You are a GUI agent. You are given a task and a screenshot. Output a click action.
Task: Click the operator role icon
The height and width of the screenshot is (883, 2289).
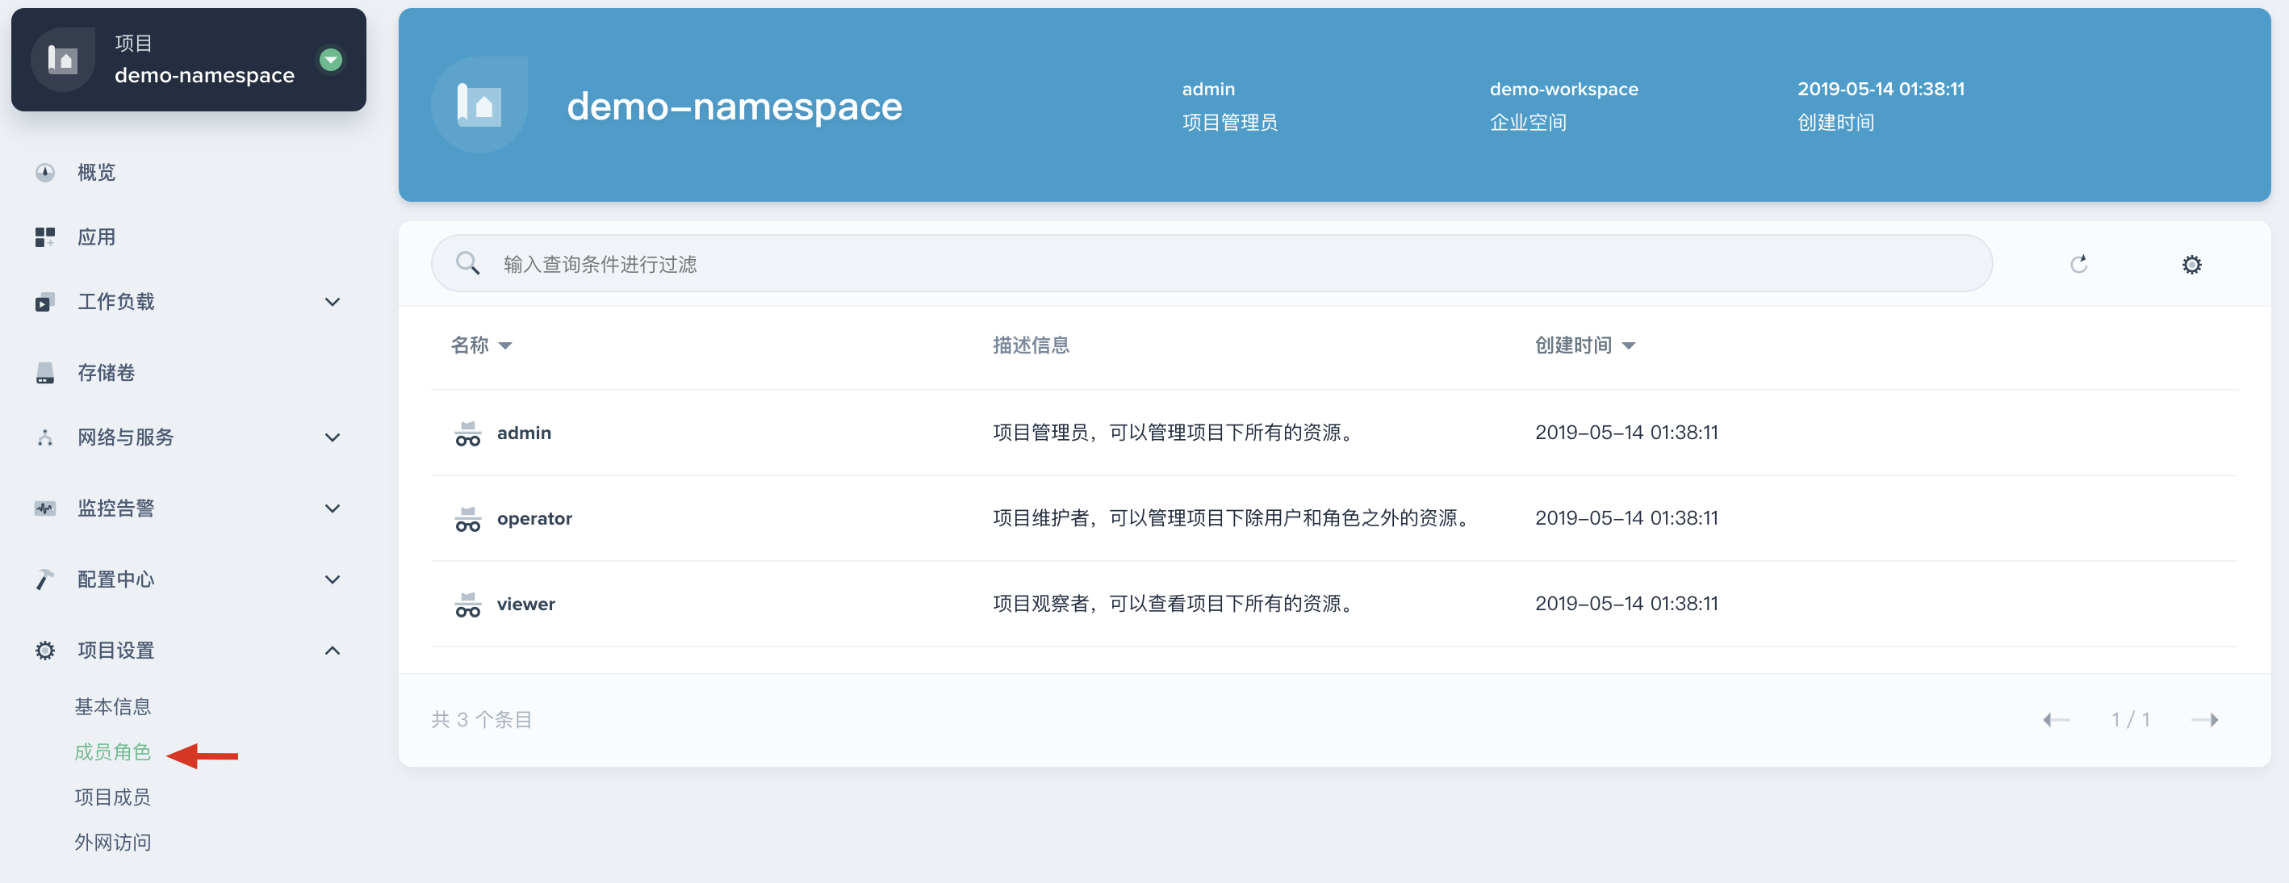tap(467, 518)
